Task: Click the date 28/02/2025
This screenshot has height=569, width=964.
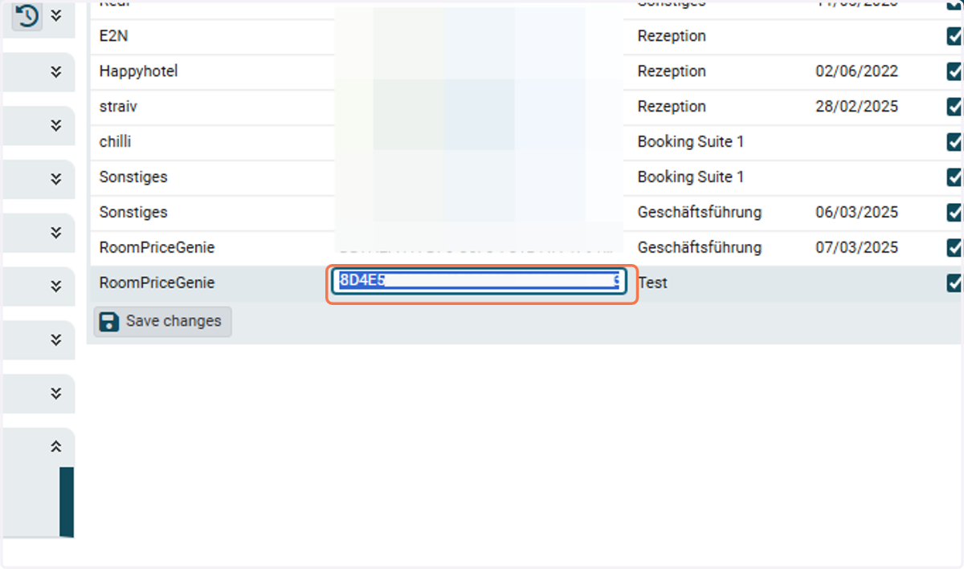Action: coord(857,107)
